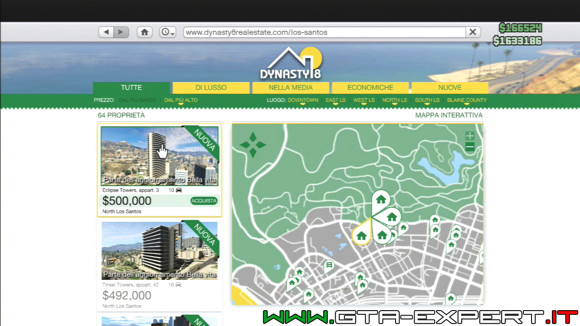This screenshot has width=580, height=326.
Task: Click the garage-style marker left of map center
Action: 329,265
